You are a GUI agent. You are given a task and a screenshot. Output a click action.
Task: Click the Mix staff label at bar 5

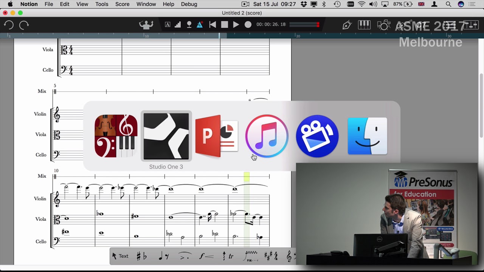(42, 91)
